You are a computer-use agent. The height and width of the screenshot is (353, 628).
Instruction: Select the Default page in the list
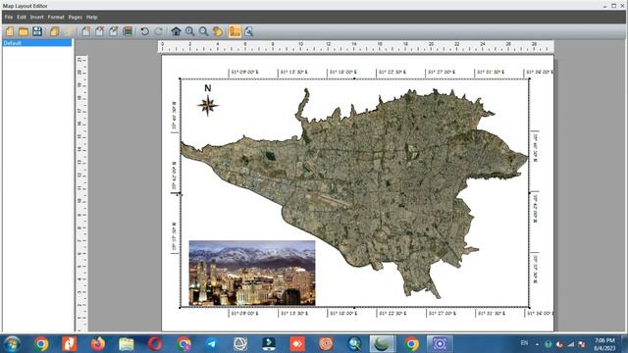click(37, 43)
